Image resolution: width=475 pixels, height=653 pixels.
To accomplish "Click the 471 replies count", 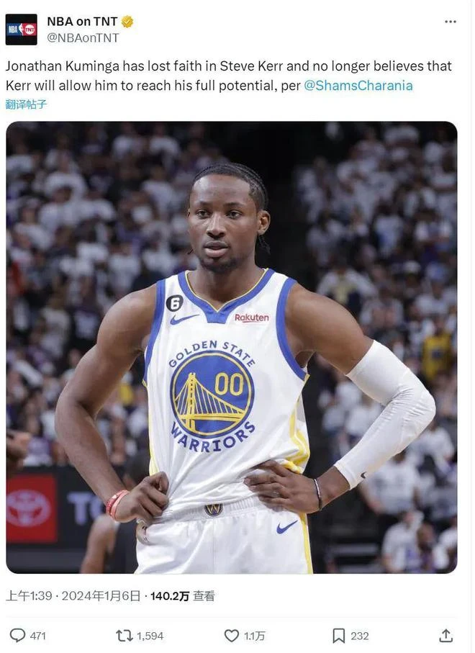I will click(x=38, y=636).
